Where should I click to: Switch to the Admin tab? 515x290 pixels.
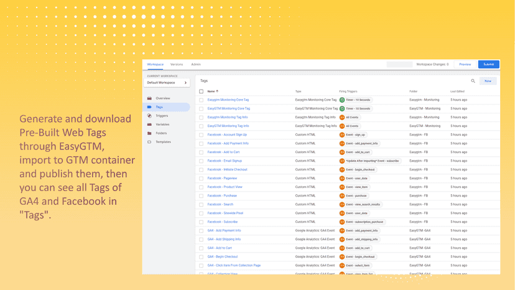[196, 65]
